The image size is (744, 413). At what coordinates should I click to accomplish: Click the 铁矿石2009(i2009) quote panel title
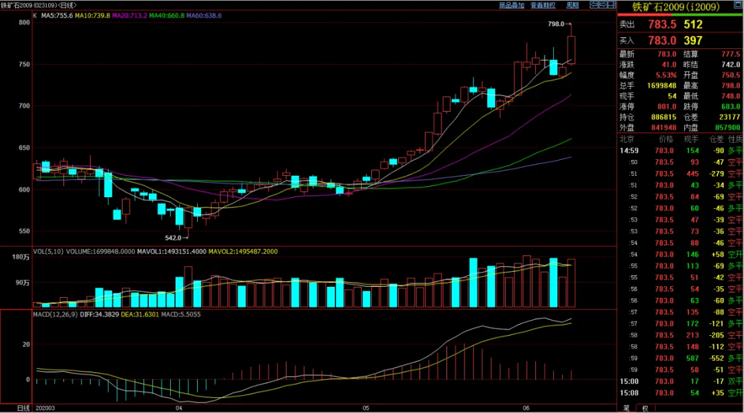[x=676, y=7]
